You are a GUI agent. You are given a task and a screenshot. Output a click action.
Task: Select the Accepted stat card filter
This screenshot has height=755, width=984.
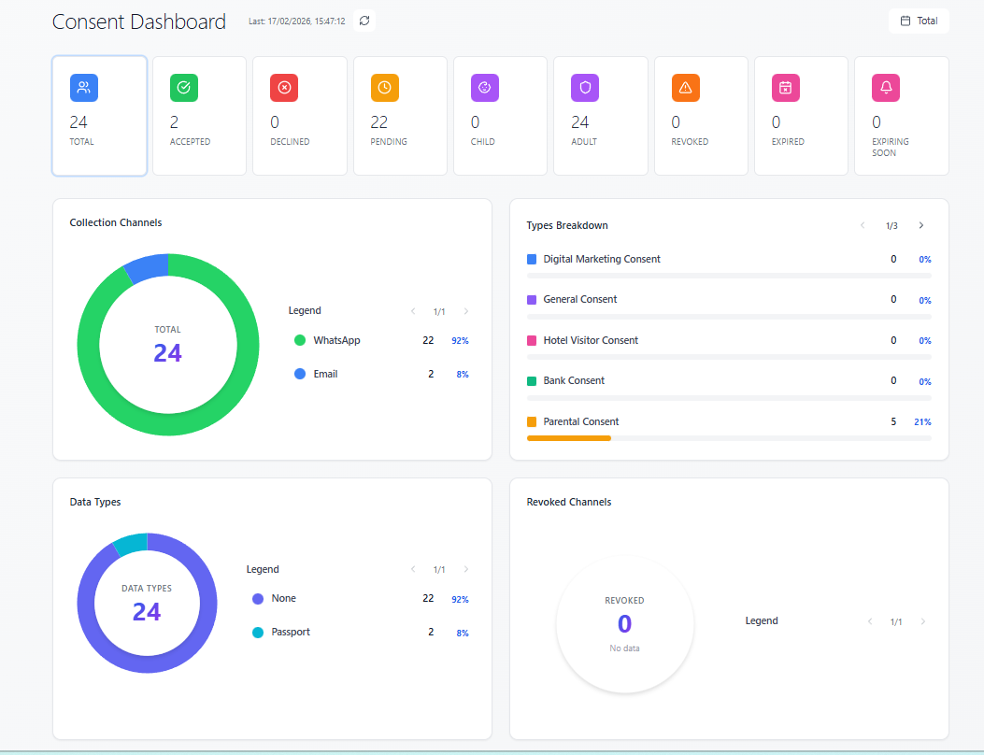coord(199,115)
